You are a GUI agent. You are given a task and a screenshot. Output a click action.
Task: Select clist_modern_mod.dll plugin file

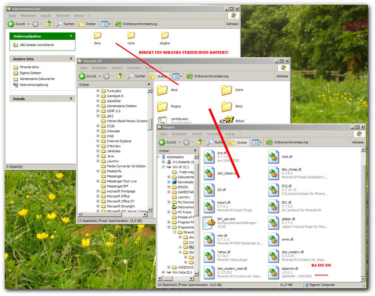(x=233, y=273)
